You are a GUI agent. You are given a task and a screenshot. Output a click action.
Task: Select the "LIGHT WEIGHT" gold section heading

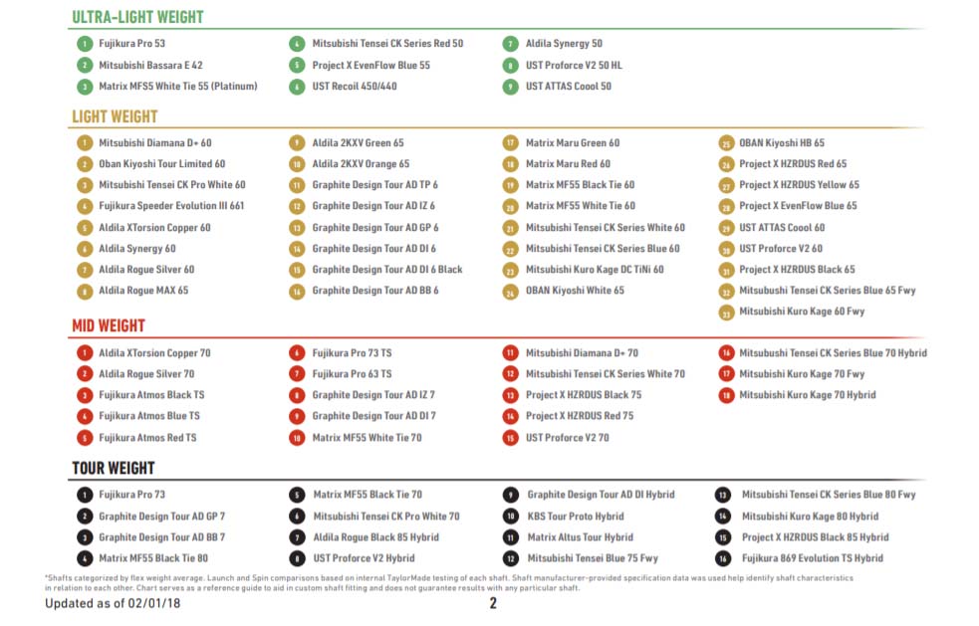[x=115, y=116]
